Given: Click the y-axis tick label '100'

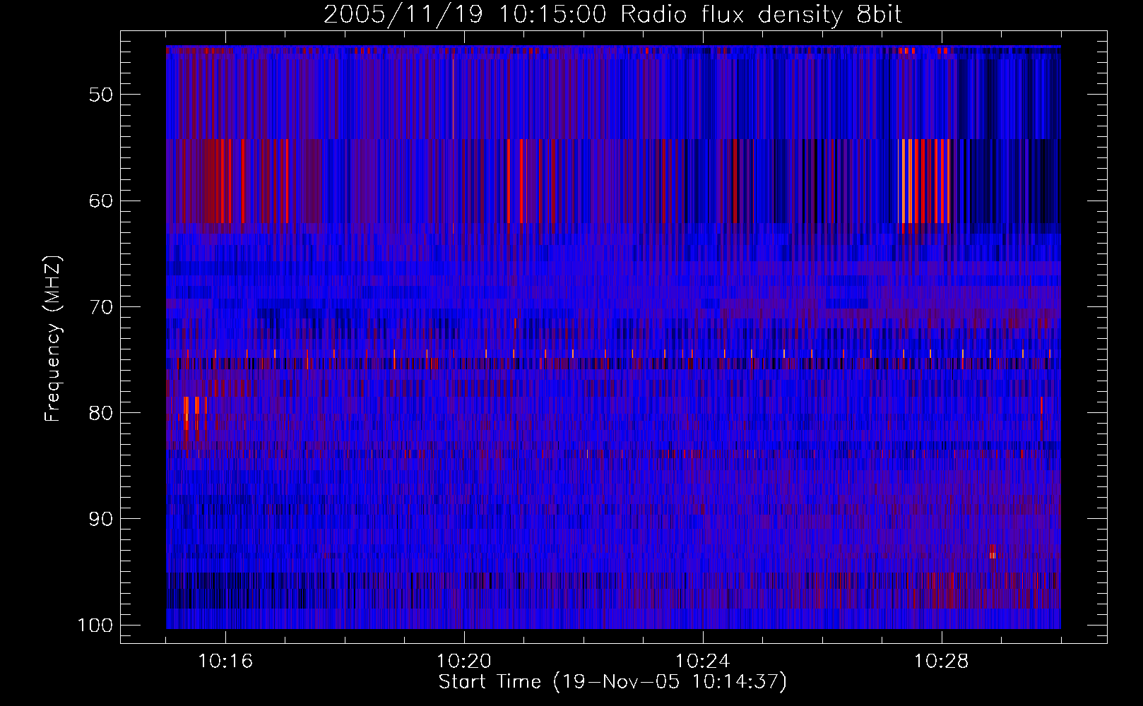Looking at the screenshot, I should click(x=95, y=626).
